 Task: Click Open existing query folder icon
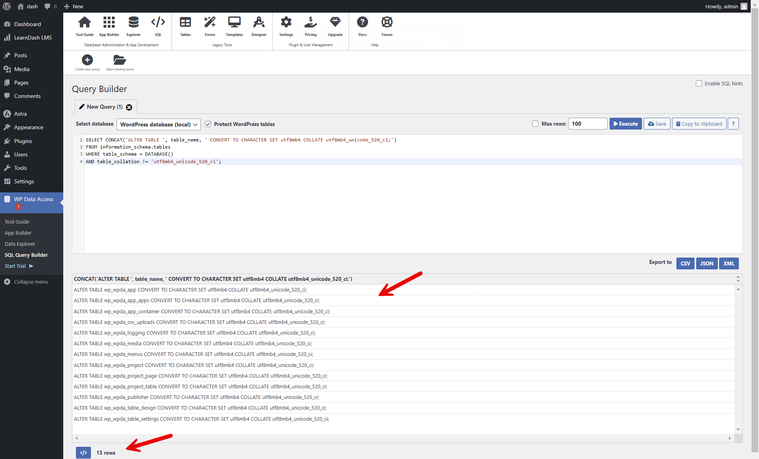[x=119, y=60]
